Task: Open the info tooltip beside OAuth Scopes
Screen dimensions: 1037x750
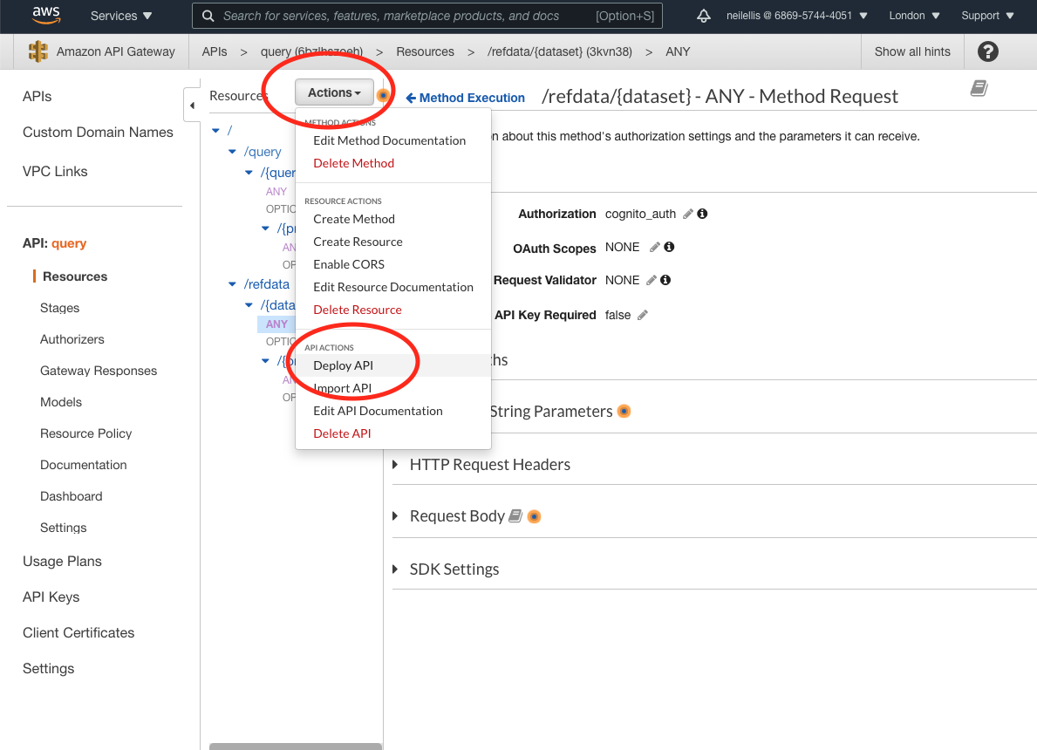Action: [667, 246]
